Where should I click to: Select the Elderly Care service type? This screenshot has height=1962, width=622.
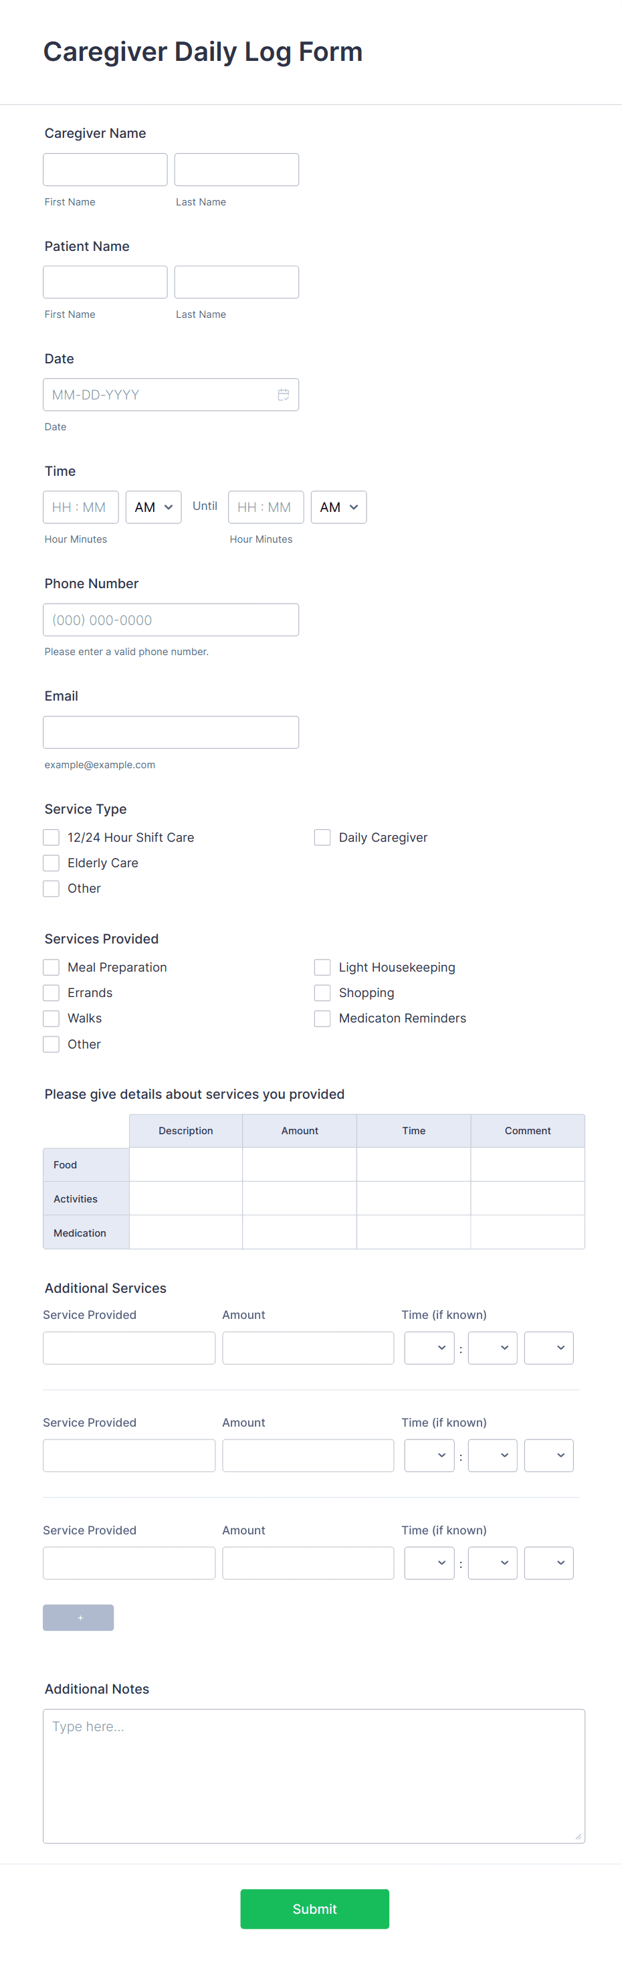pyautogui.click(x=51, y=862)
